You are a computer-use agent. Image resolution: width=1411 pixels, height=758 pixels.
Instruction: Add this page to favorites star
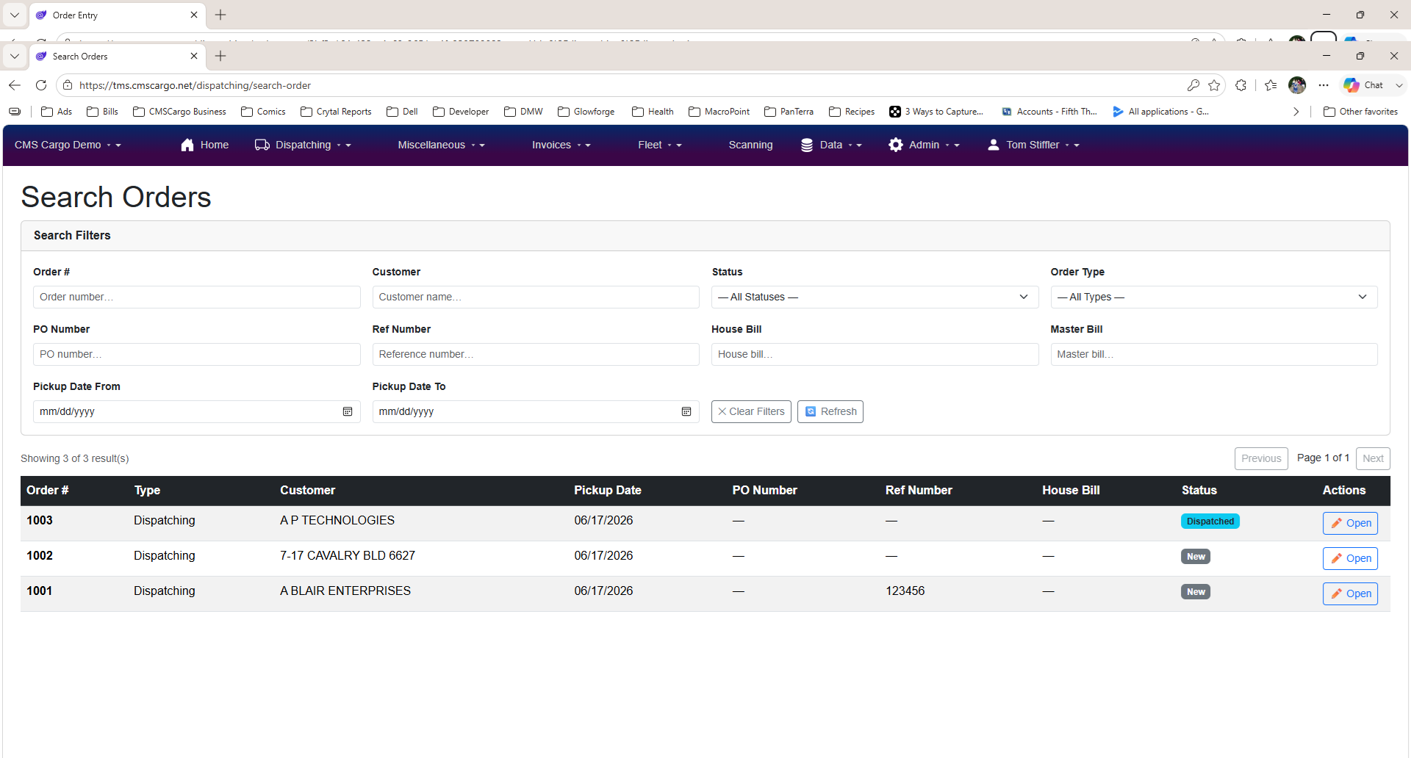[1214, 85]
